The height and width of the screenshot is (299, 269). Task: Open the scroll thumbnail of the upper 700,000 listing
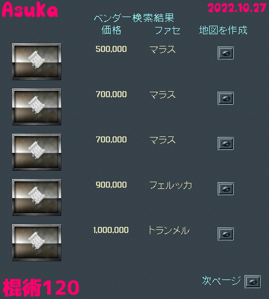37,107
